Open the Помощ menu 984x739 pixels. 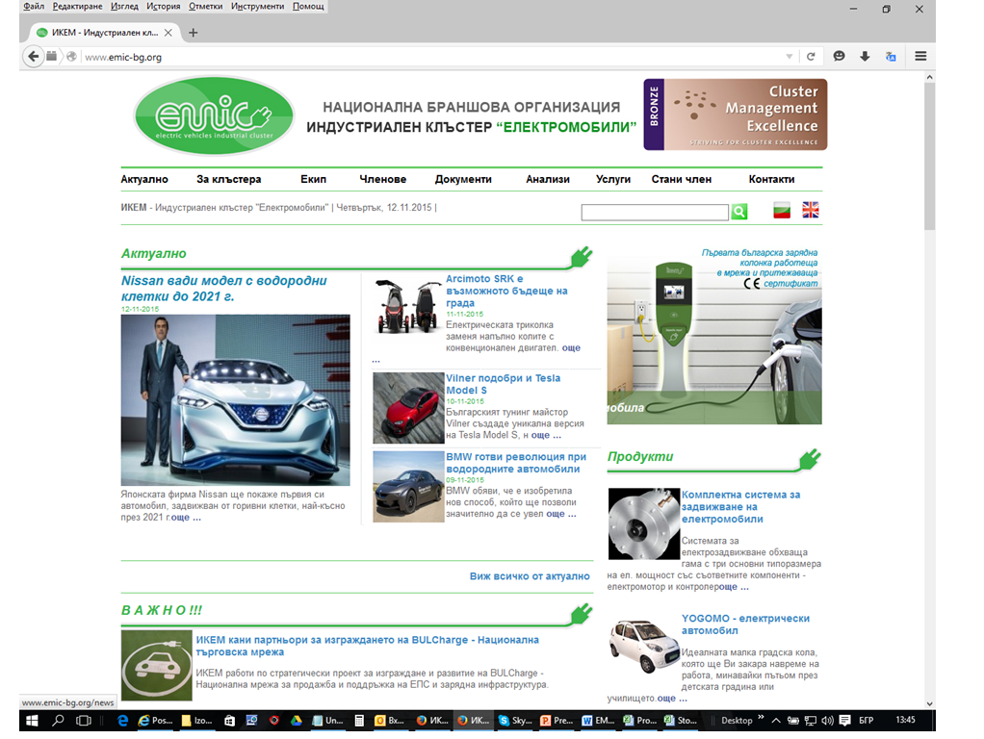pos(308,7)
